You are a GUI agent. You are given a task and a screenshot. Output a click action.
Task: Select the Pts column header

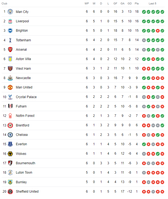(137, 4)
